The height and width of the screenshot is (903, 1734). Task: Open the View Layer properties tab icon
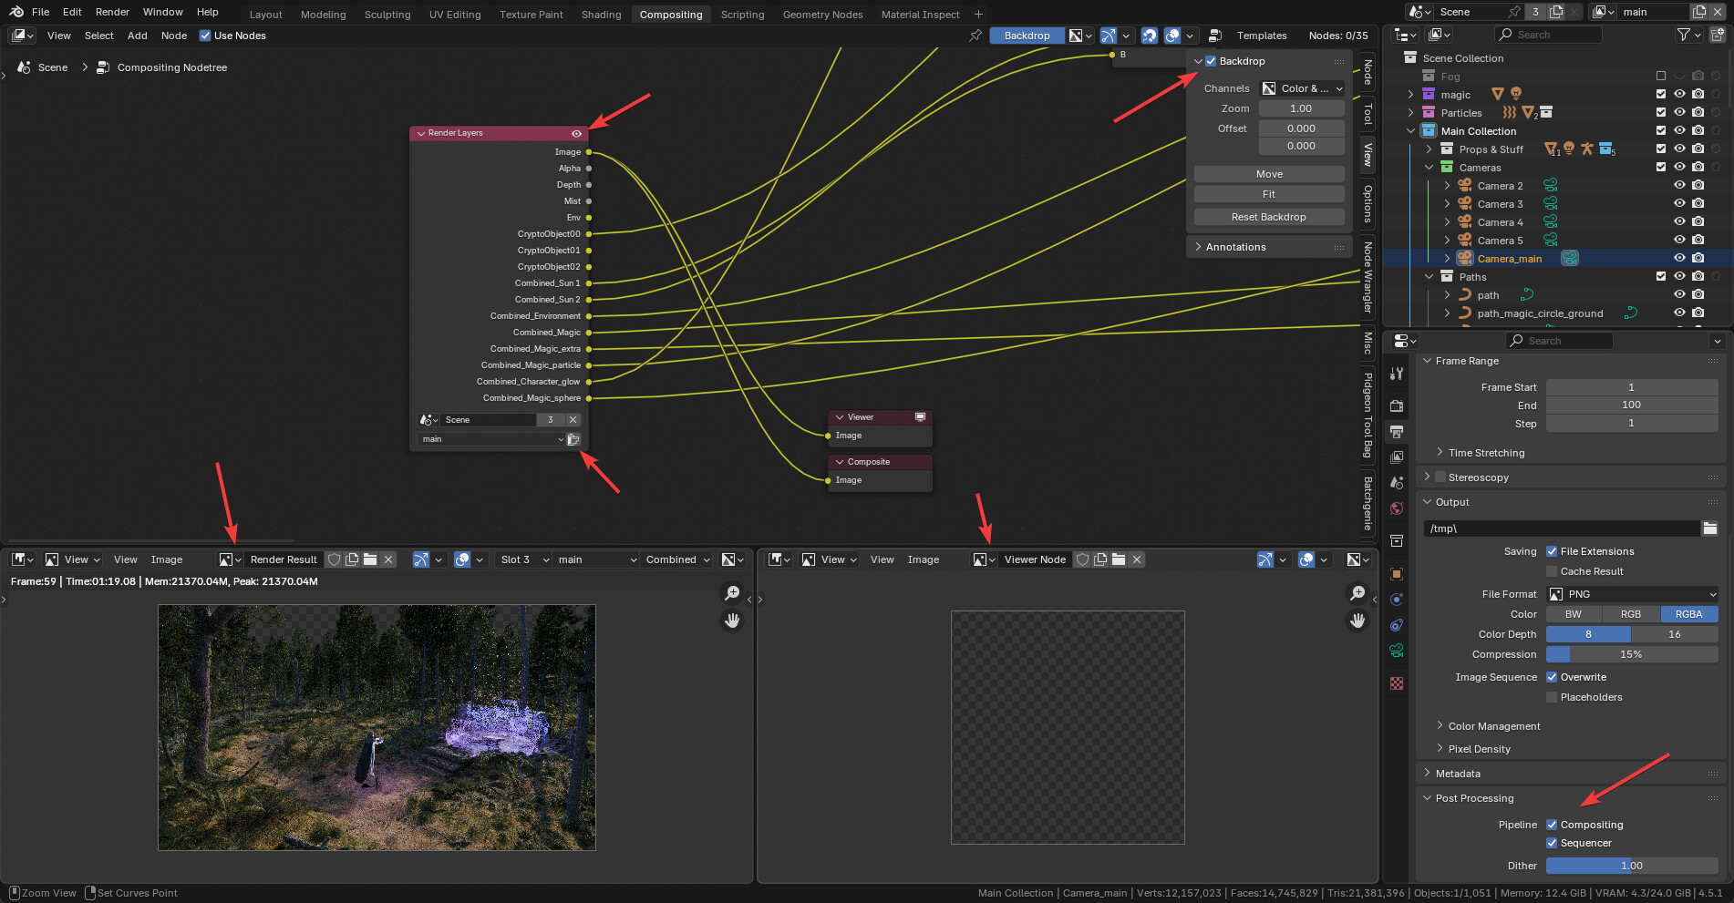1397,457
